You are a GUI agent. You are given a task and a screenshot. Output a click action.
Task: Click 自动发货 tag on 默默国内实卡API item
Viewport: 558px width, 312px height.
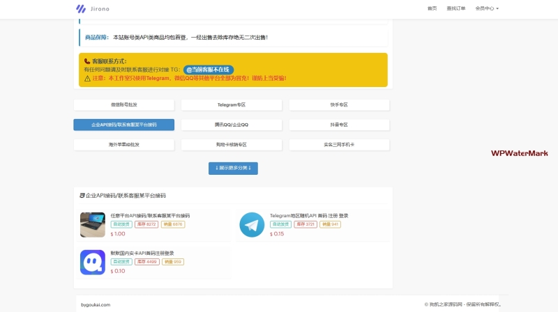[121, 262]
